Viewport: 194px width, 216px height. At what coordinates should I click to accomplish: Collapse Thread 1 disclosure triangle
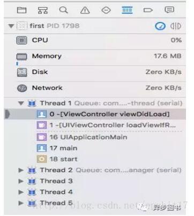pos(21,103)
